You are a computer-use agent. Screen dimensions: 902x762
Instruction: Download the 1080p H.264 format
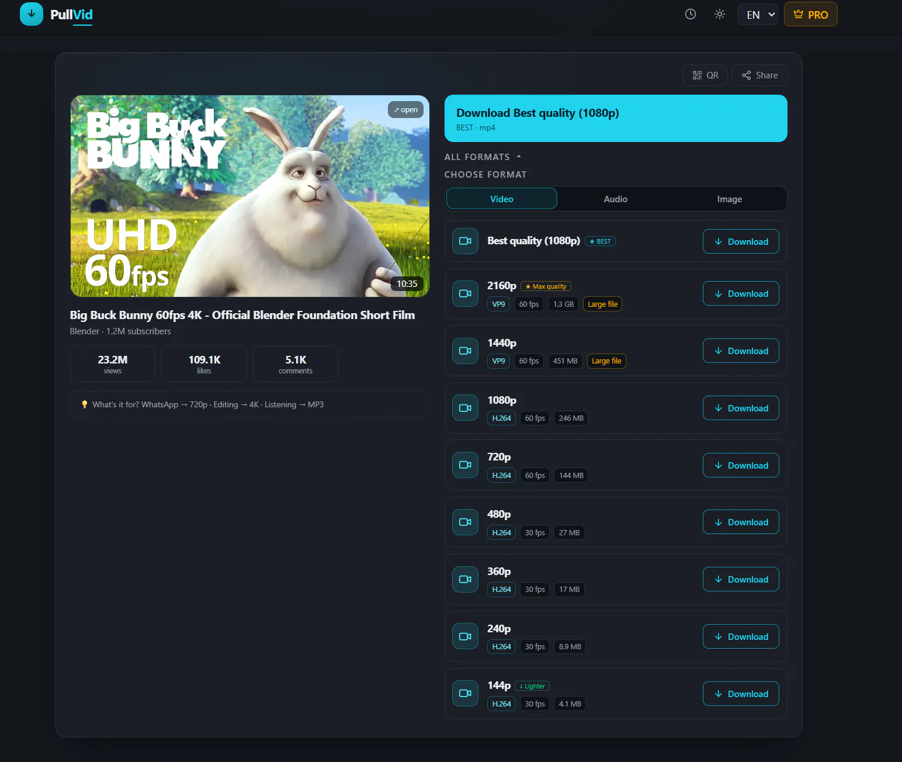pos(741,408)
